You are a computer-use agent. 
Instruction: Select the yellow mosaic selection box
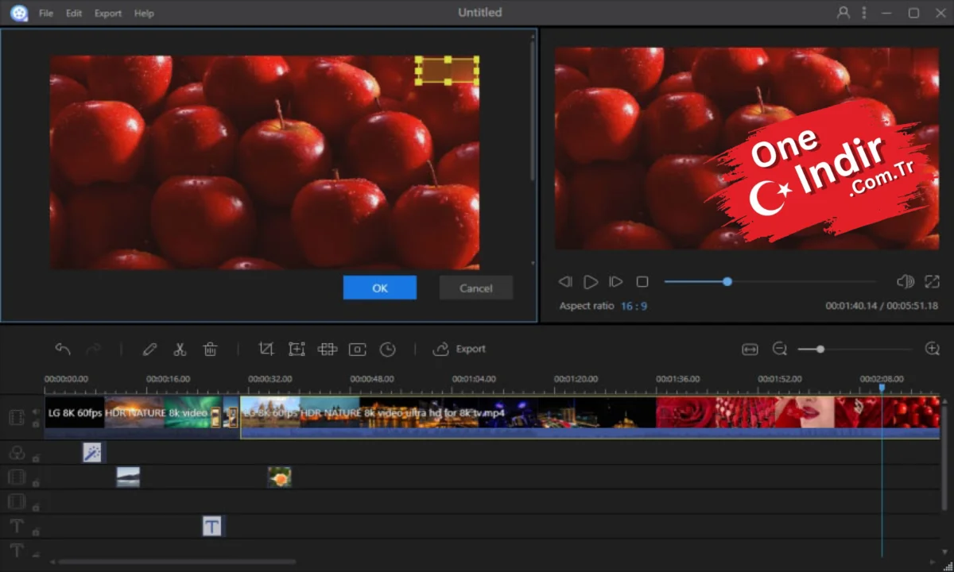coord(448,71)
